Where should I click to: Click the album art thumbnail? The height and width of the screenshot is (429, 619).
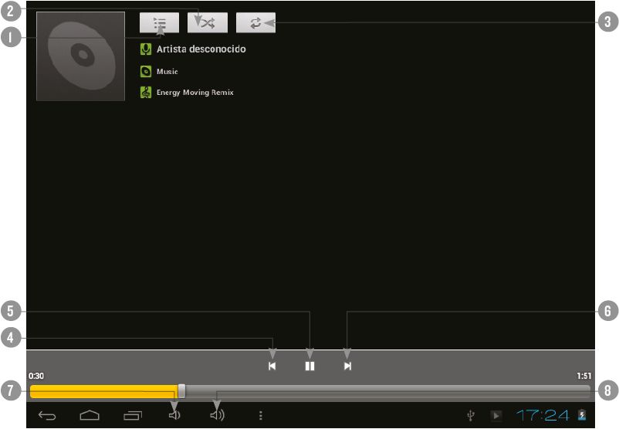coord(80,56)
